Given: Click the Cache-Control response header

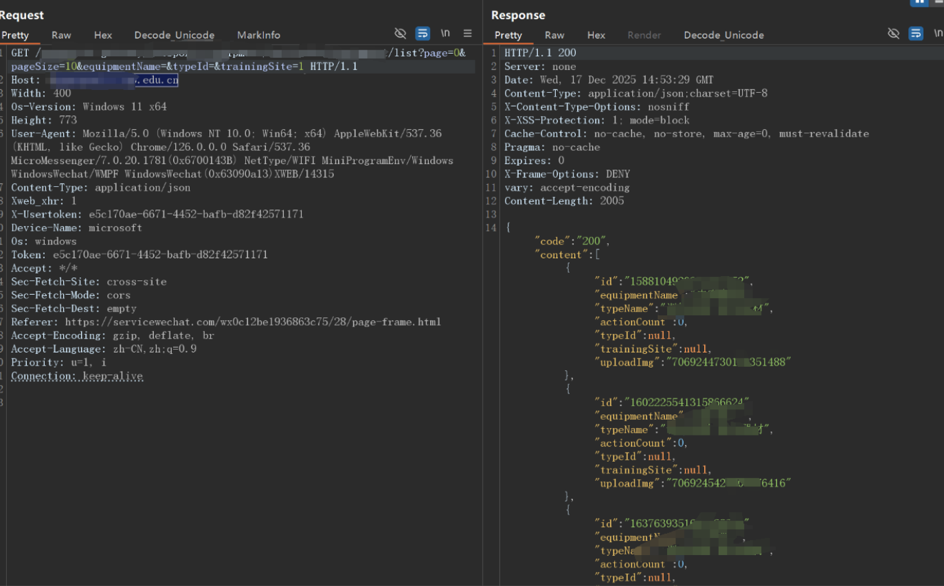Looking at the screenshot, I should pos(686,134).
